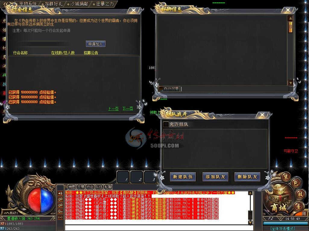Go to 下一页 next page

coord(128,108)
